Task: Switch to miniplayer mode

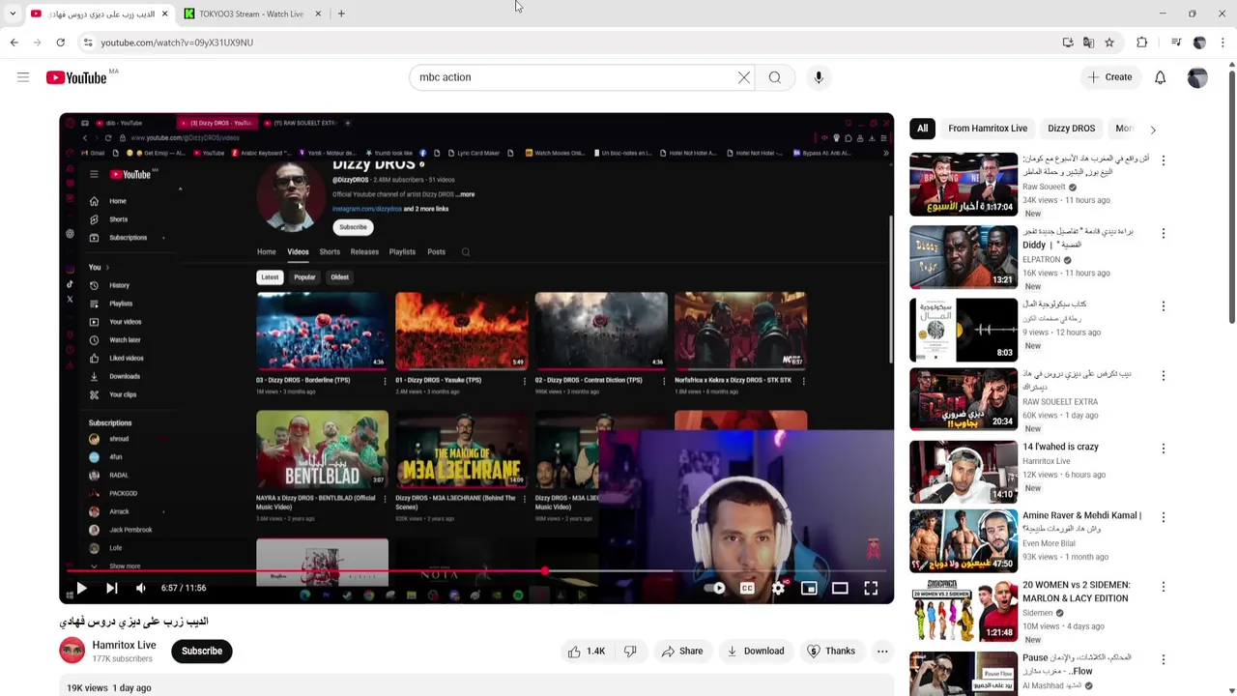Action: point(809,588)
